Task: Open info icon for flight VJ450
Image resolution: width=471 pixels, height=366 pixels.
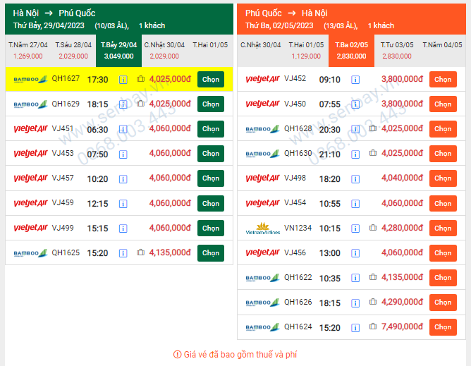Action: coord(355,104)
